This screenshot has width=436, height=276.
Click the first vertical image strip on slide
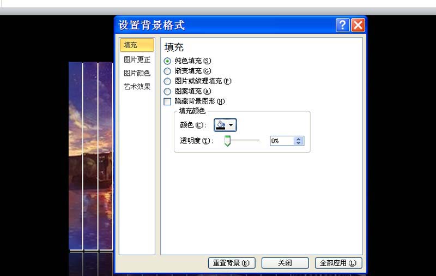[x=76, y=156]
